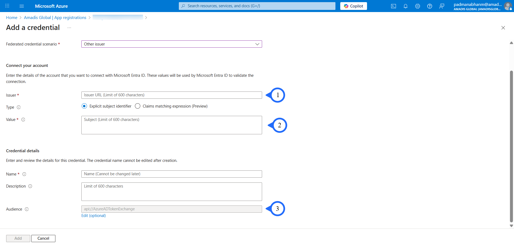The height and width of the screenshot is (248, 514).
Task: Click the Edit (optional) audience link
Action: pos(93,216)
